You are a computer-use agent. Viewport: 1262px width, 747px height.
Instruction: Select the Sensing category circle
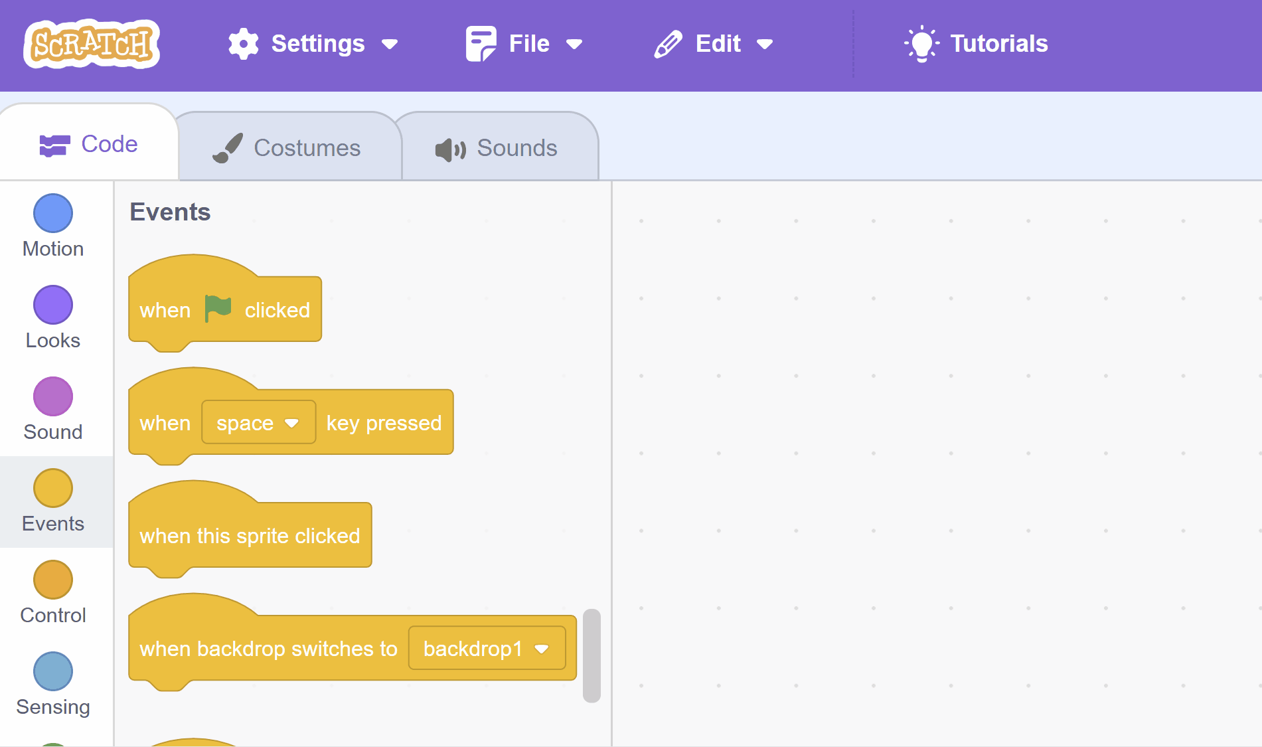[53, 671]
